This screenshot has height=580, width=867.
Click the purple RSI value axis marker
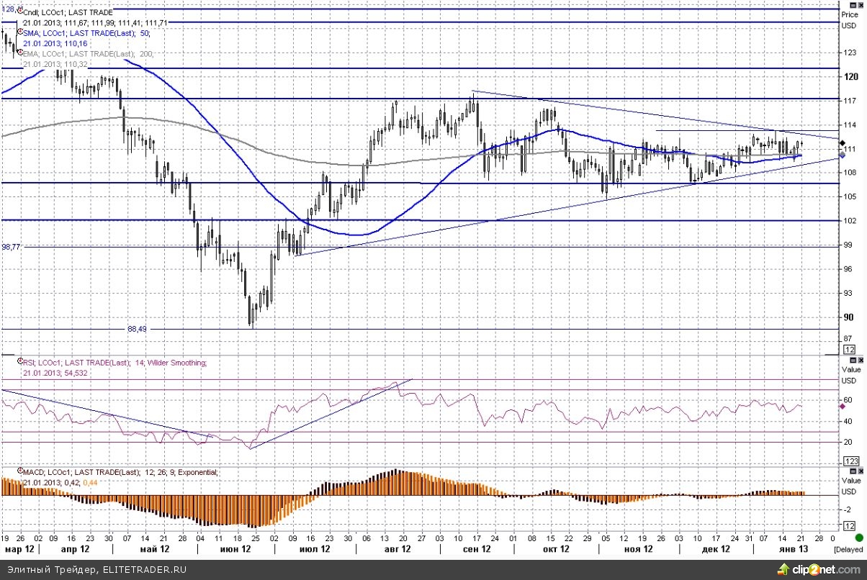843,407
